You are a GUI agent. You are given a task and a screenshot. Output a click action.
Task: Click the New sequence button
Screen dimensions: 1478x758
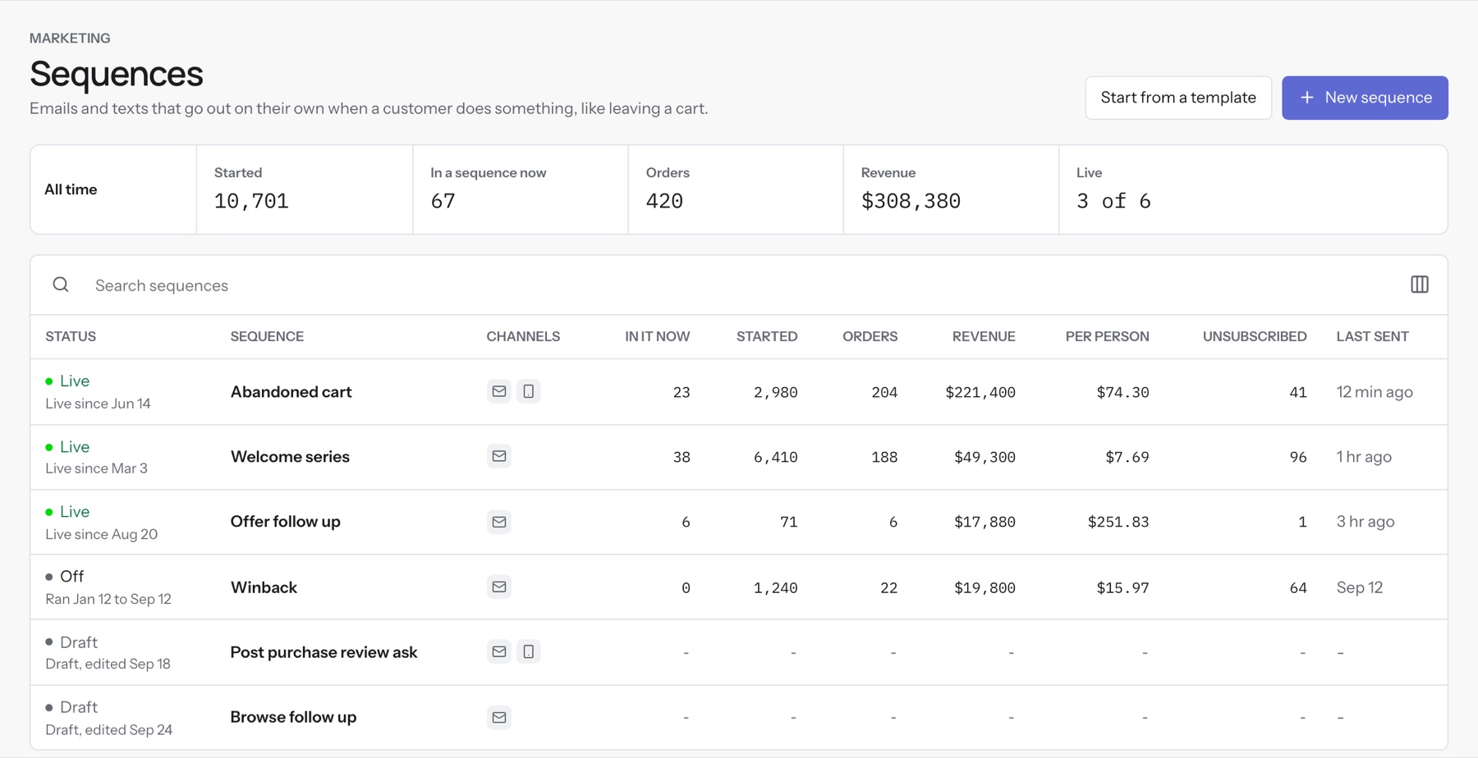(1365, 98)
